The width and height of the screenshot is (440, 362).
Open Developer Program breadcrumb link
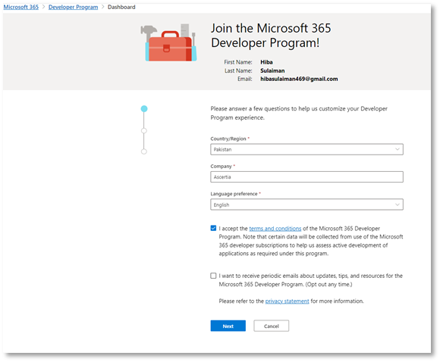pyautogui.click(x=74, y=7)
